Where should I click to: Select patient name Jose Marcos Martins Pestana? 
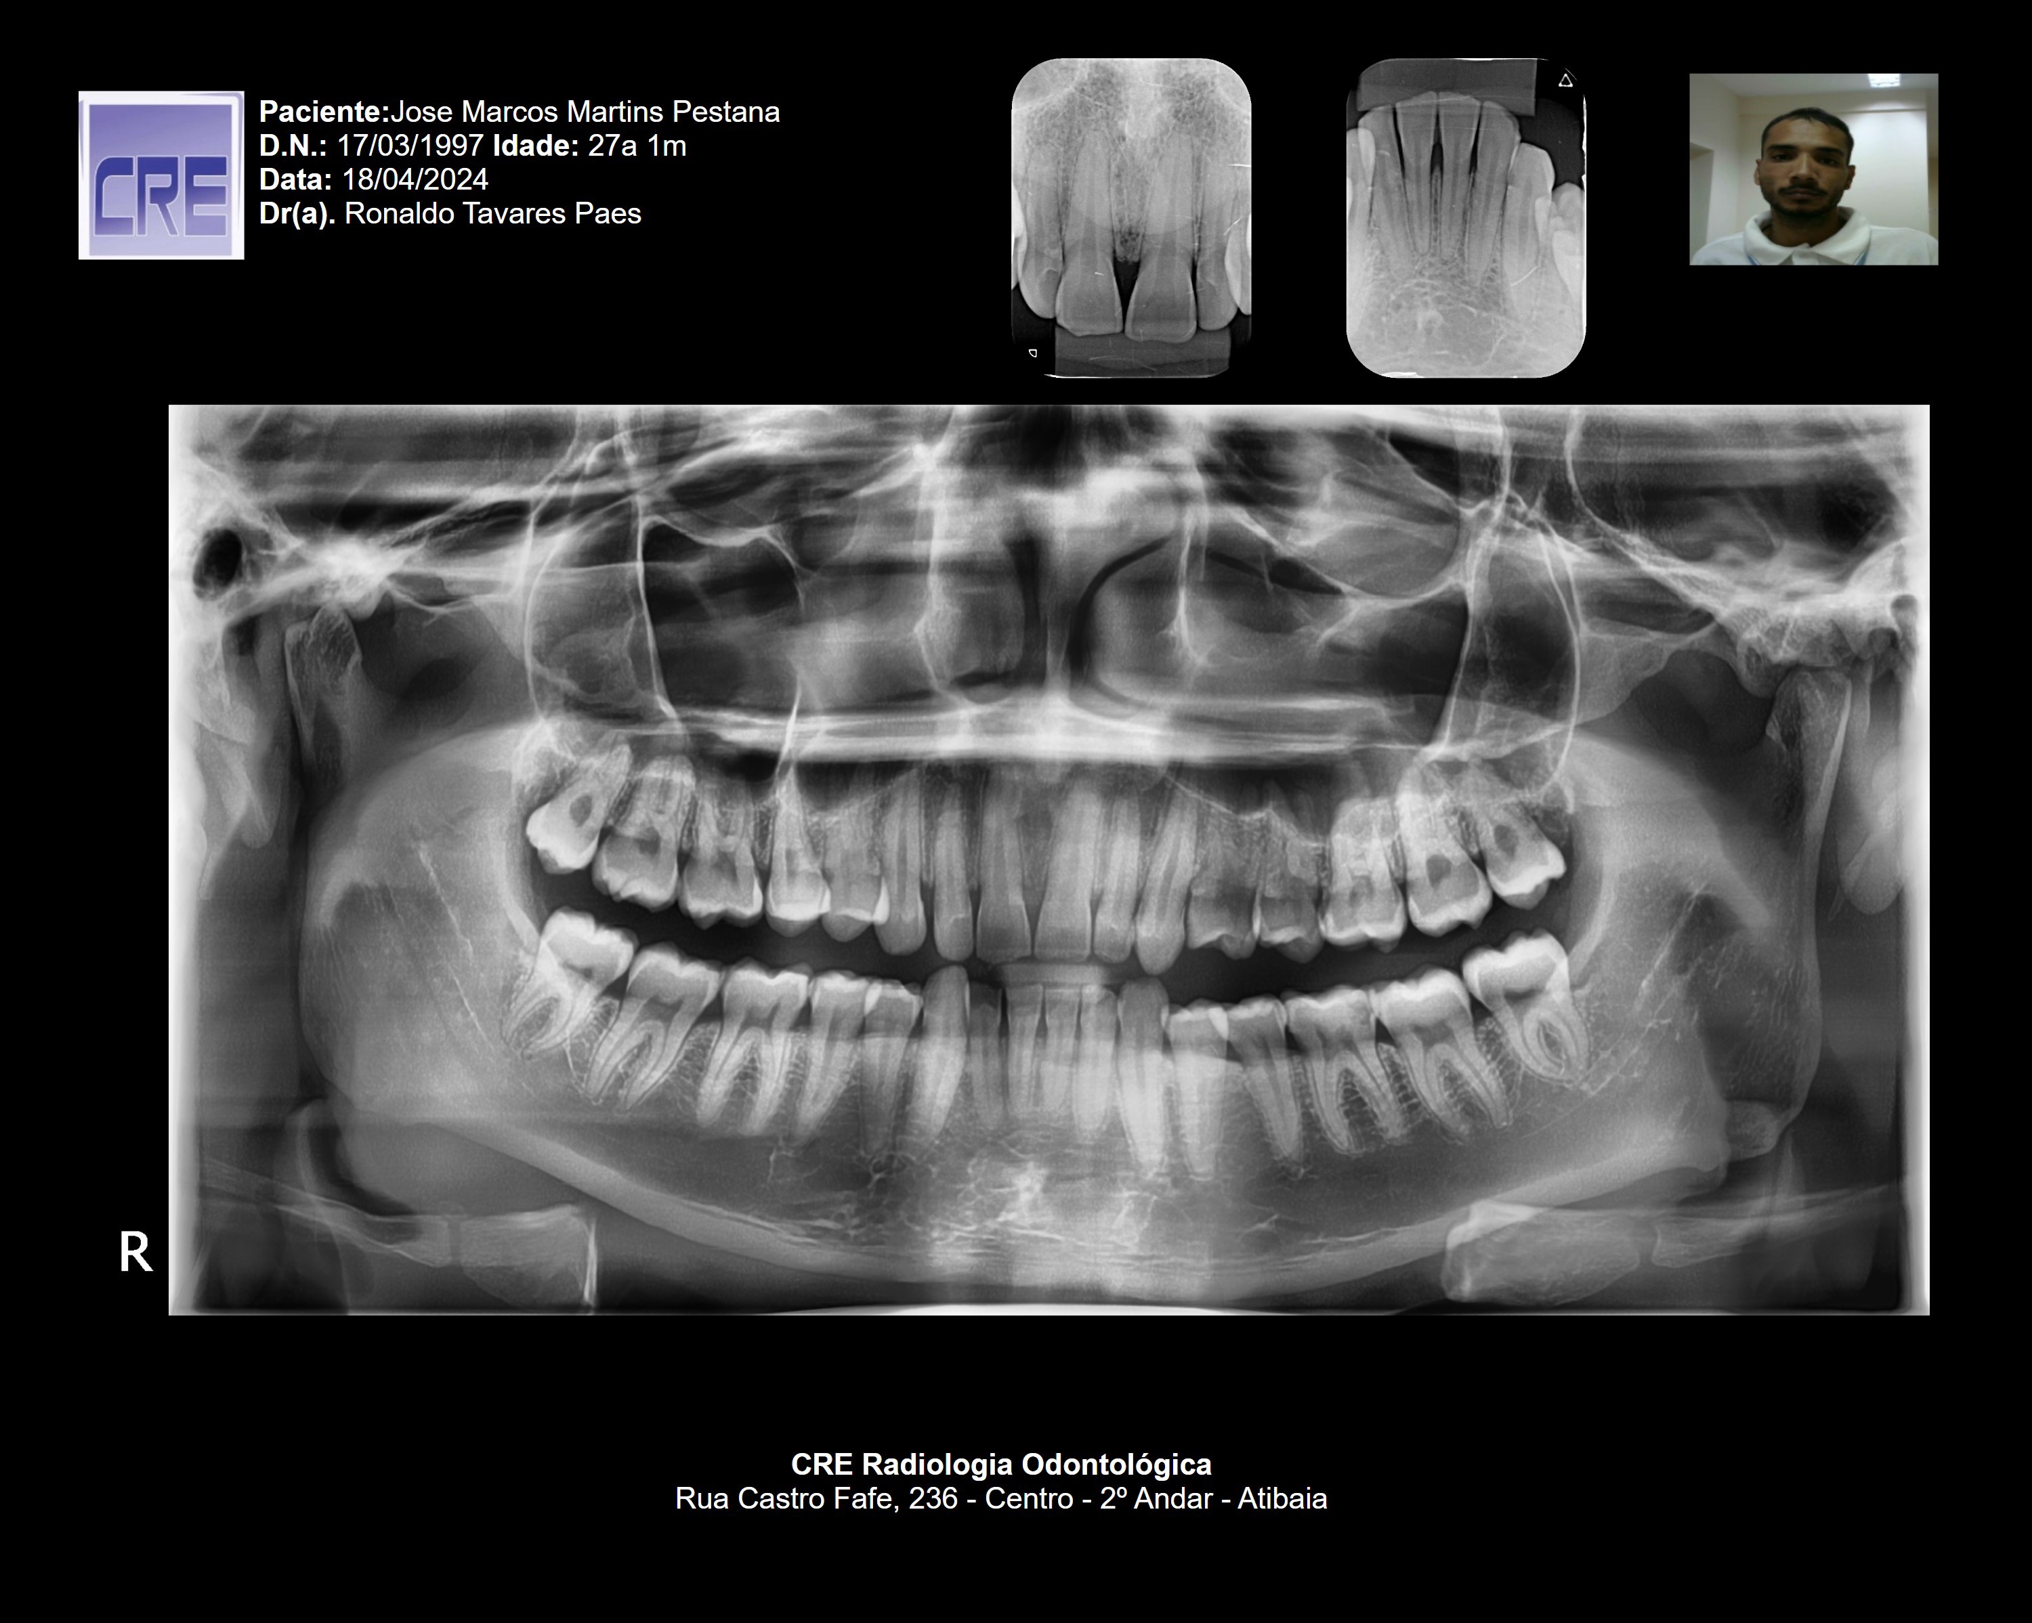click(585, 112)
